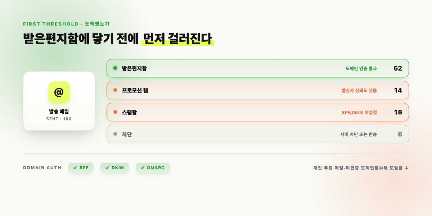Screen dimensions: 432x216
Task: Click the orange dot beside 프로모션 탭
Action: pos(115,90)
